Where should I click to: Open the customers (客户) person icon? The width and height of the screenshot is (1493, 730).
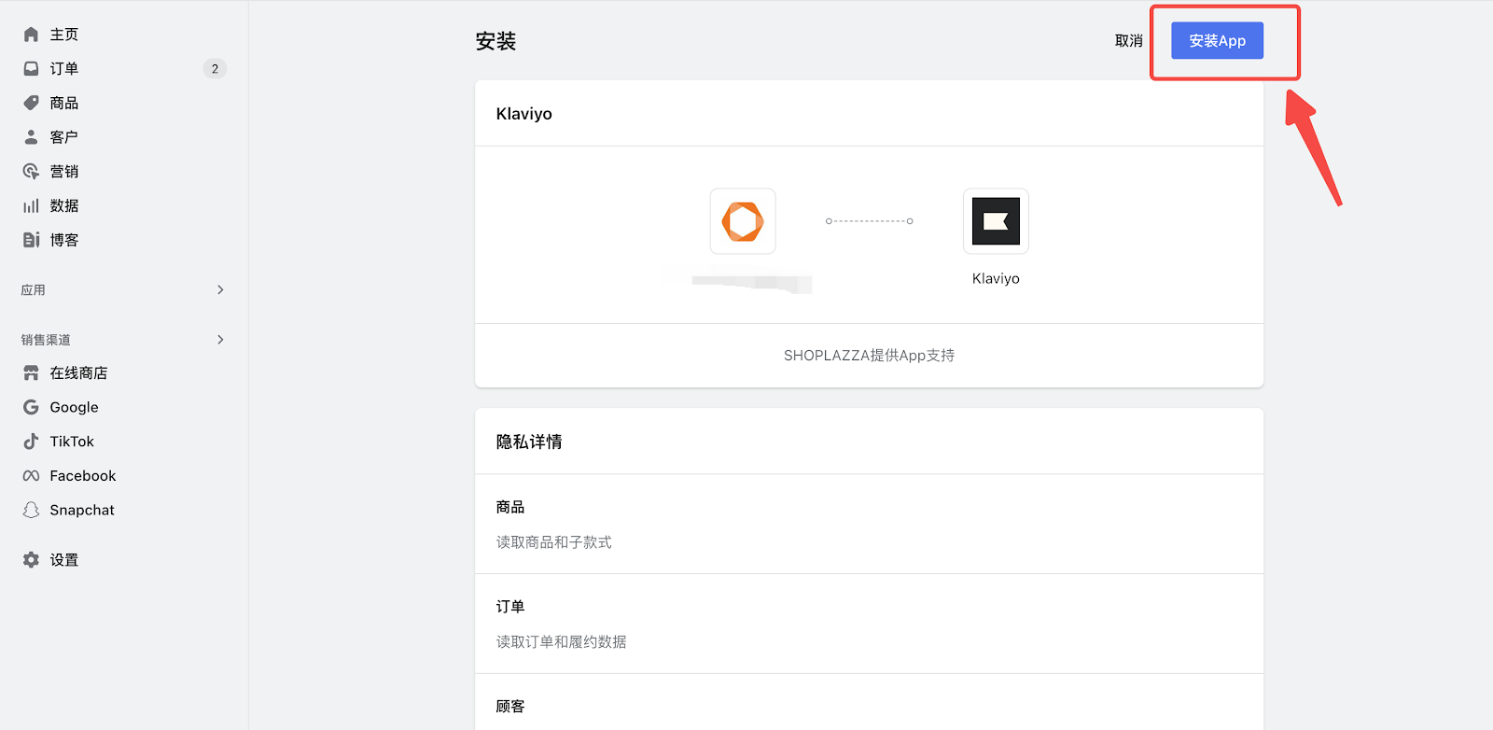[x=31, y=137]
